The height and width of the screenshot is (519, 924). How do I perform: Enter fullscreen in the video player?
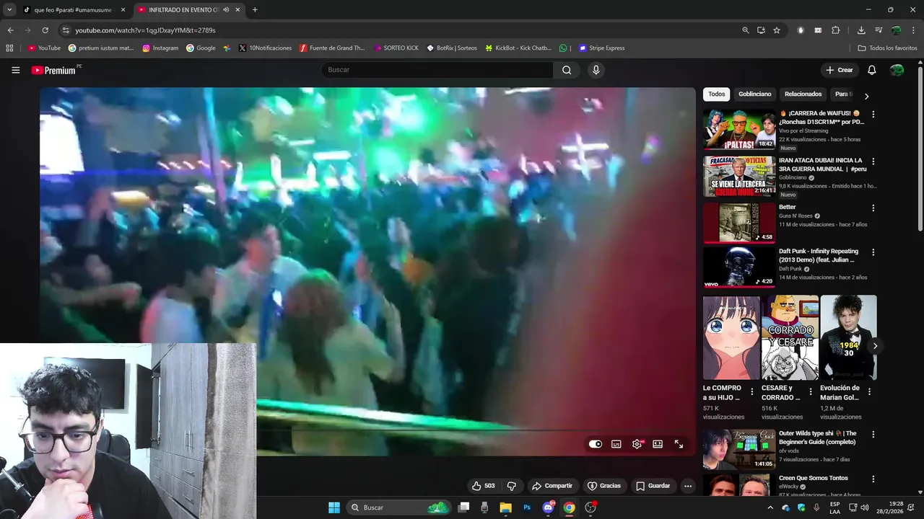click(679, 444)
